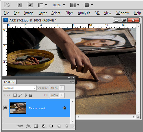
Task: Add a layer mask to the layer
Action: point(36,126)
